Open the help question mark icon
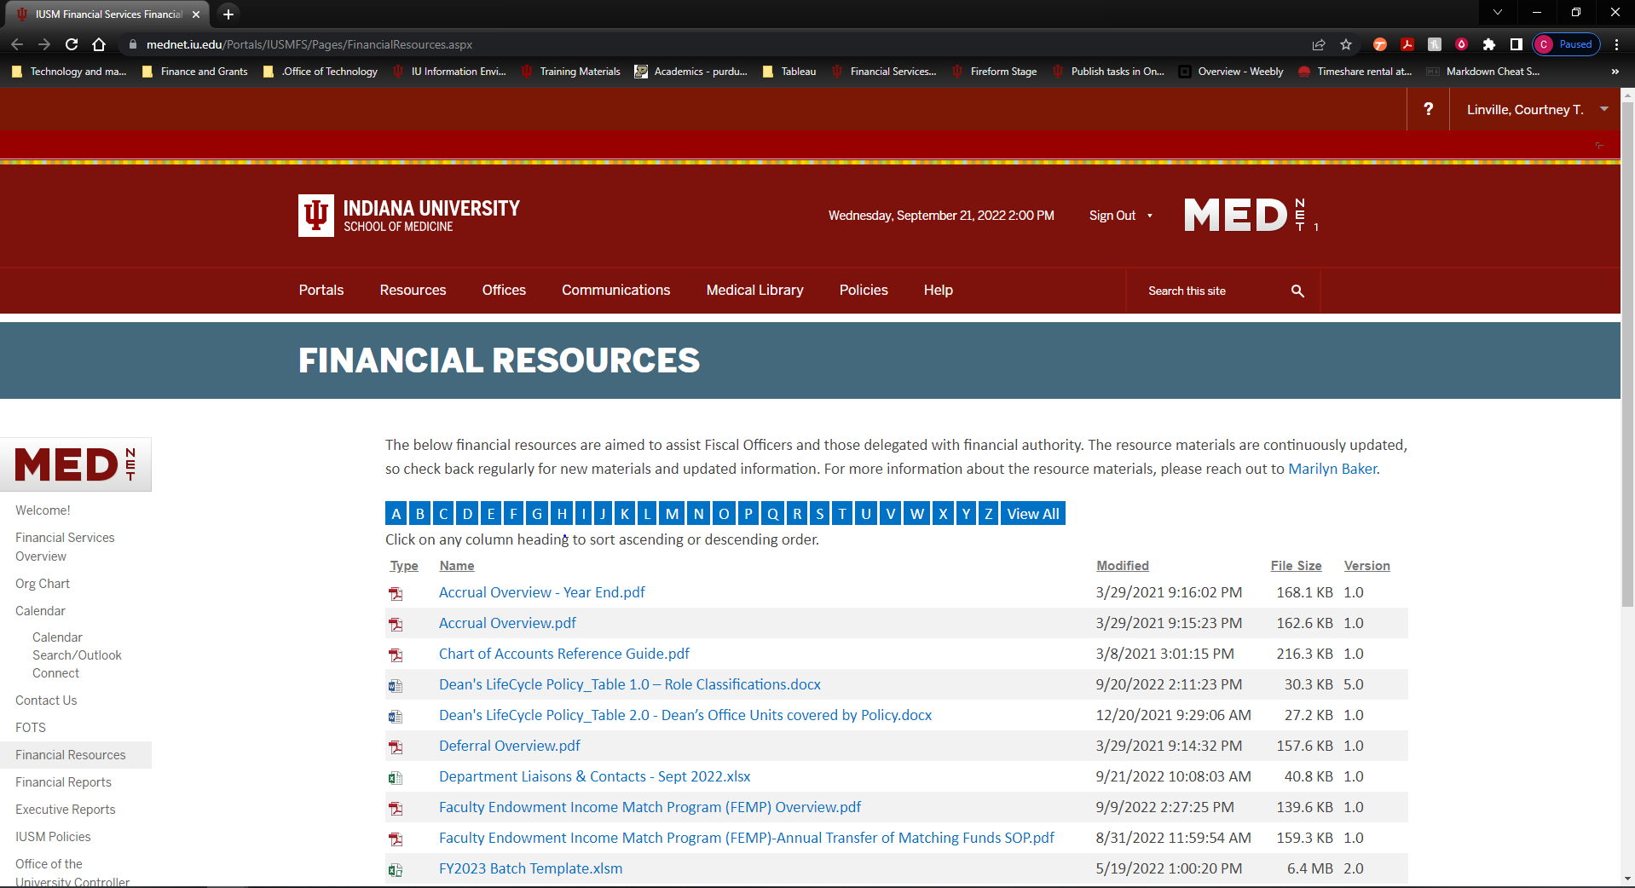The height and width of the screenshot is (888, 1635). coord(1428,109)
